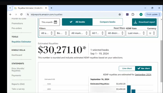Open the Books filter dropdown
This screenshot has height=93, width=163.
click(62, 33)
